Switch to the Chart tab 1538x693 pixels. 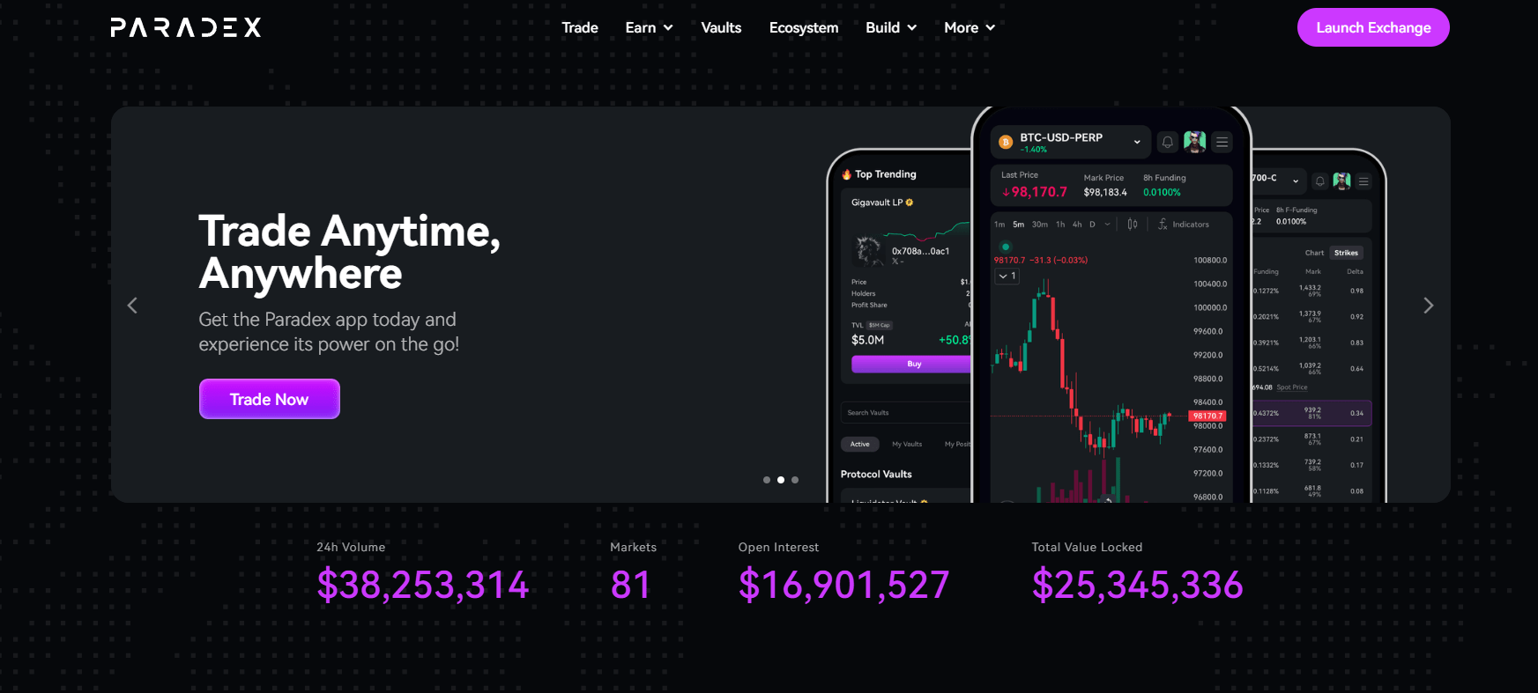(1314, 253)
